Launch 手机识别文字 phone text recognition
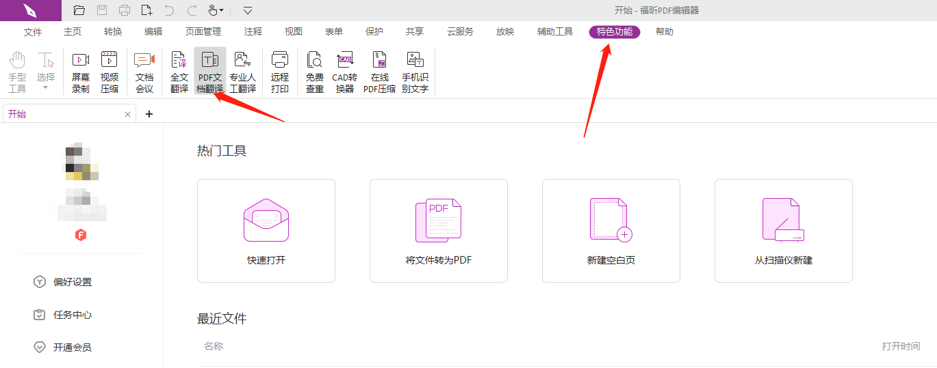 [x=415, y=71]
